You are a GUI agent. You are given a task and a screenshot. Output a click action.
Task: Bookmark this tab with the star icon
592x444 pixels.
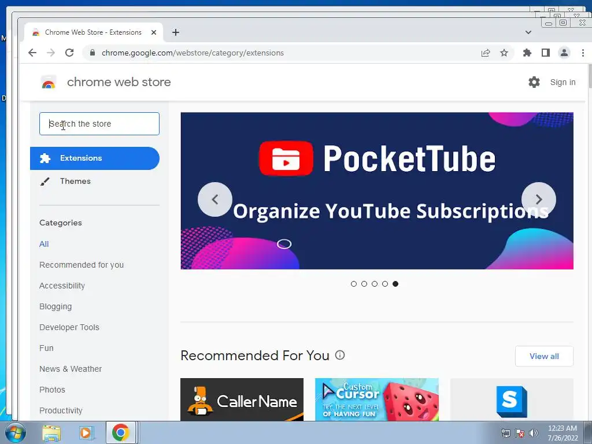click(504, 53)
